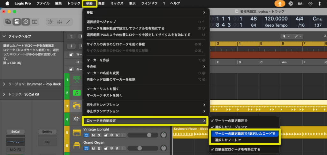Viewport: 327px width, 155px height.
Task: Select track 3 yellow drum-kit icon
Action: [x=77, y=106]
